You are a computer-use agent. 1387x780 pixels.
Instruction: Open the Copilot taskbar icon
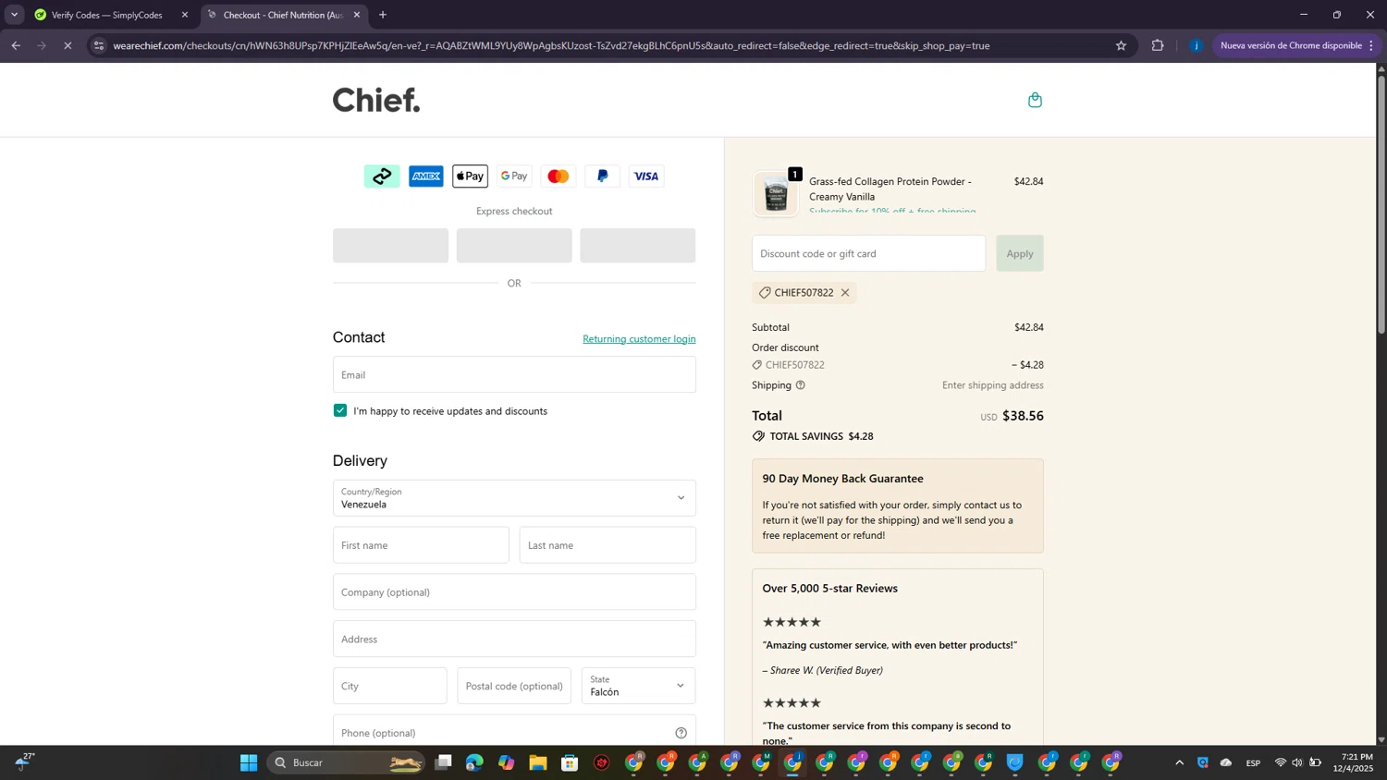point(506,762)
